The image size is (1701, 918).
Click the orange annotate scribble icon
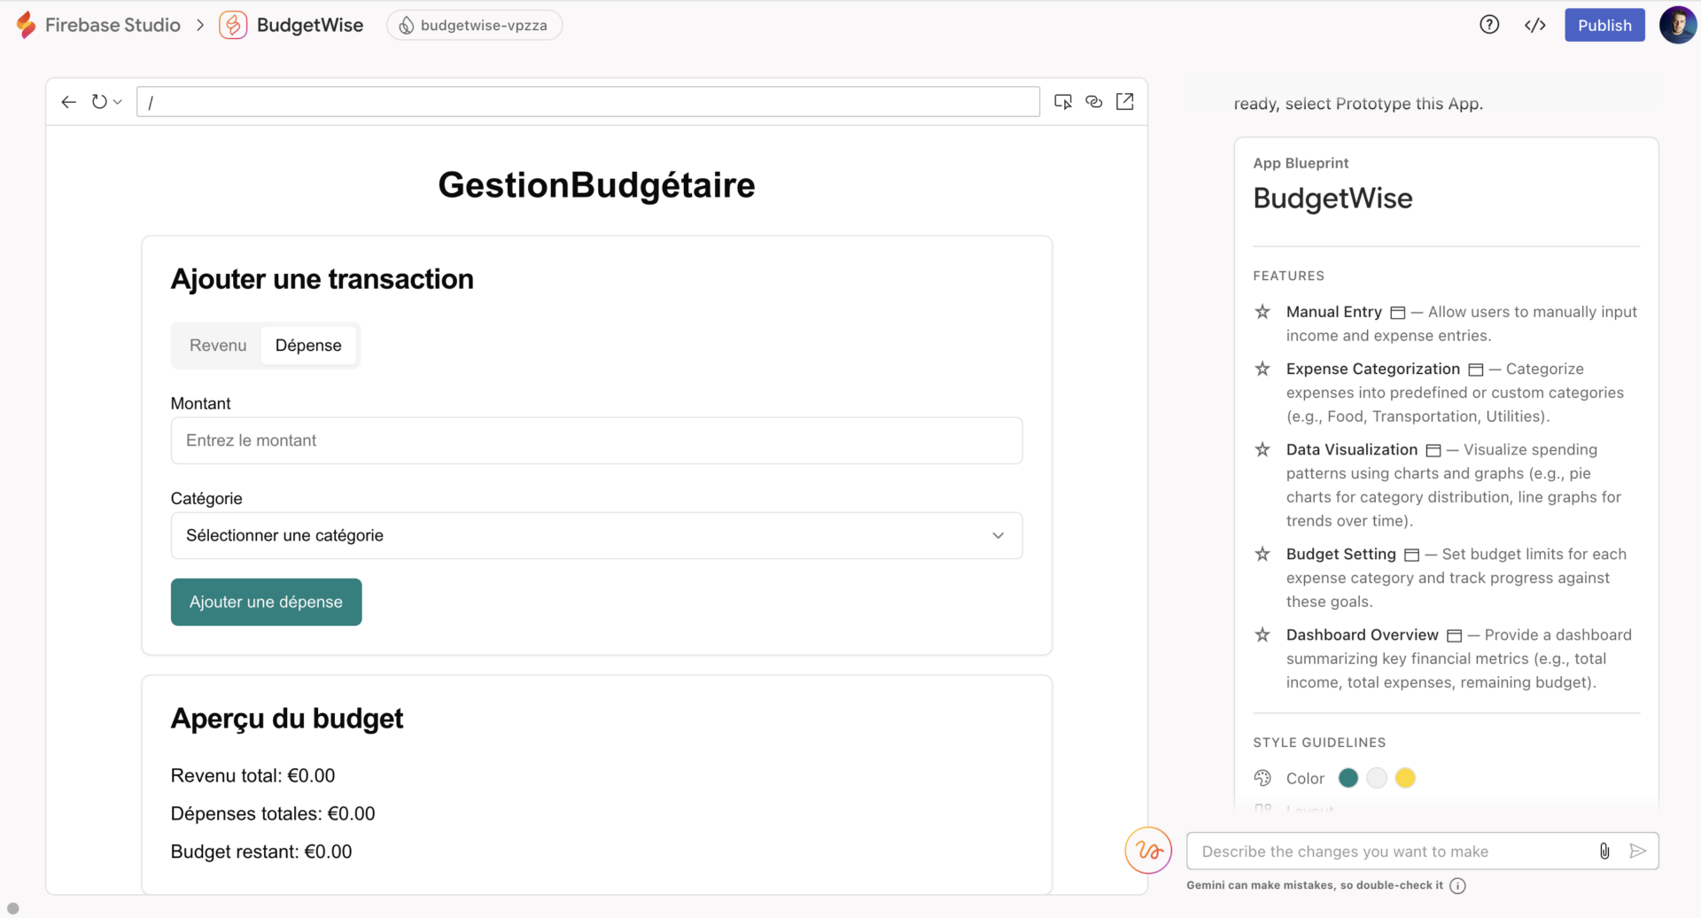[1148, 850]
